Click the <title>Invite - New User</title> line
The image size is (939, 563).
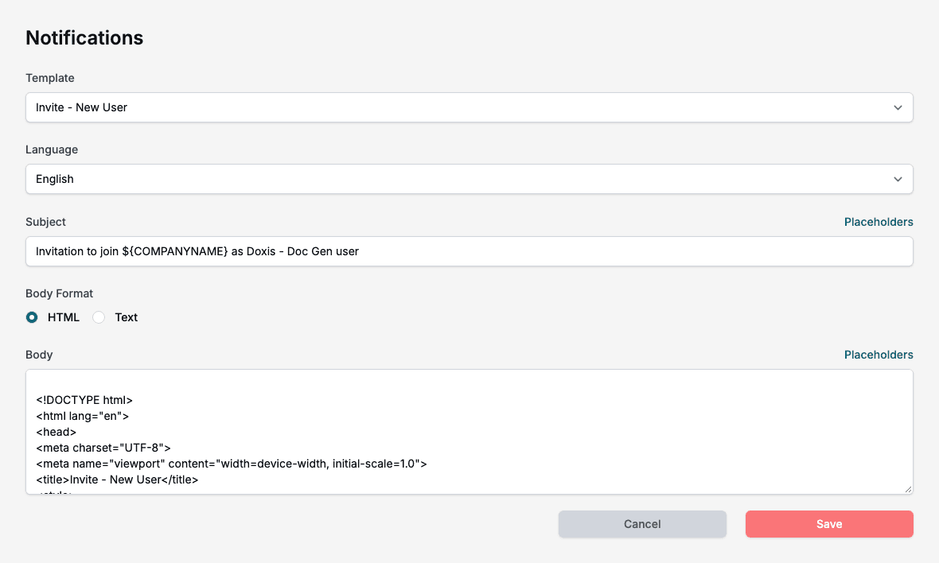coord(117,480)
